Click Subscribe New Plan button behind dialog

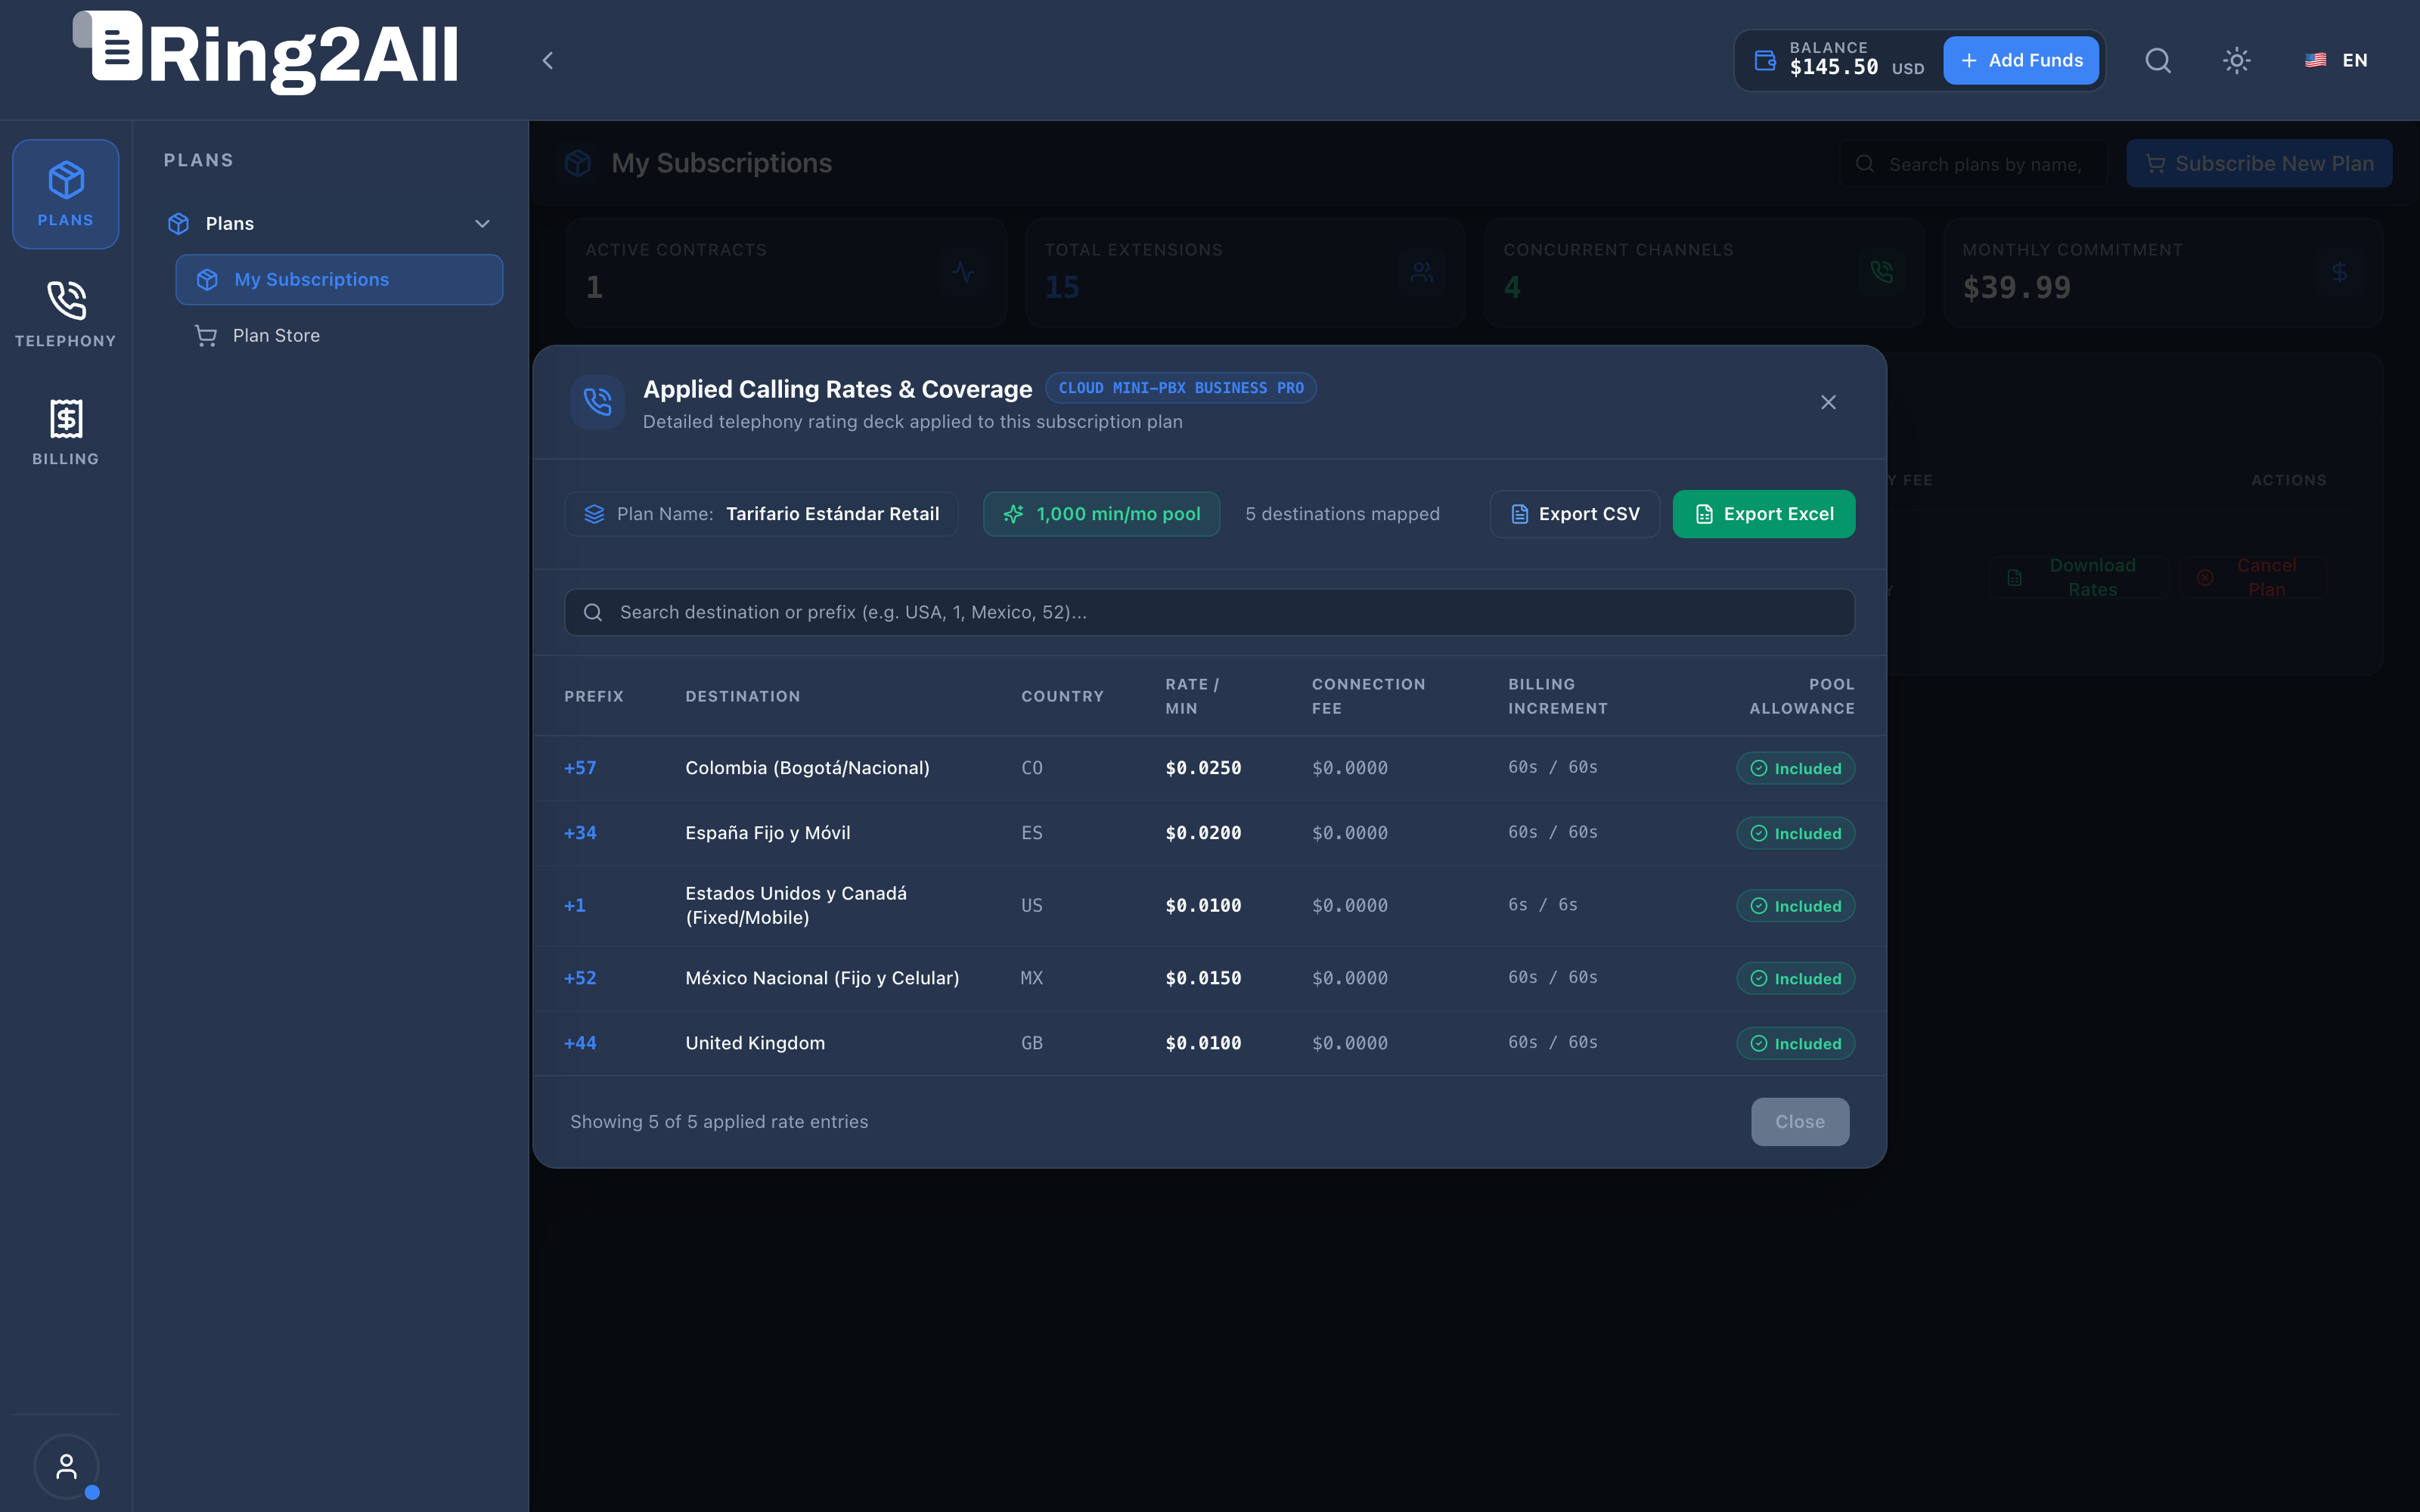coord(2259,164)
